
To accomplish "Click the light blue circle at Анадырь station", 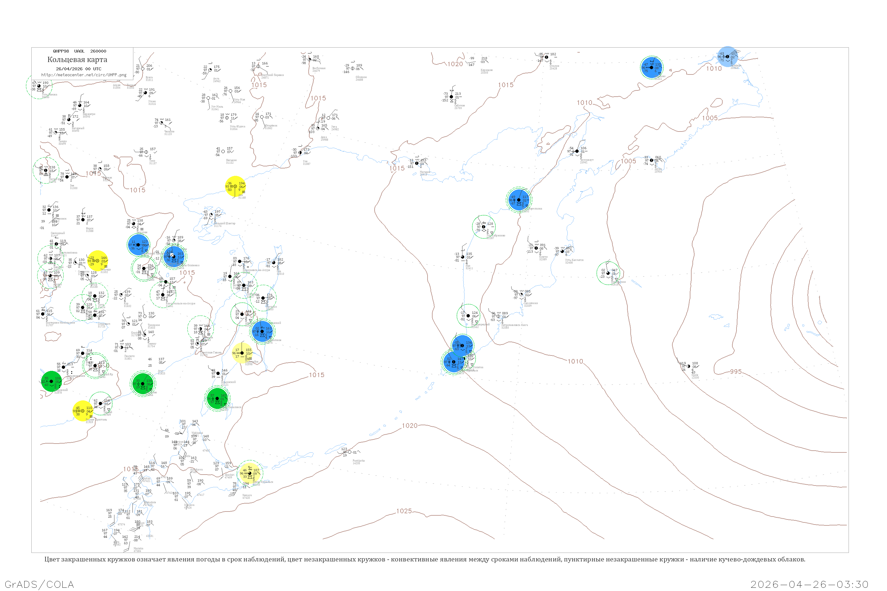I will [727, 56].
